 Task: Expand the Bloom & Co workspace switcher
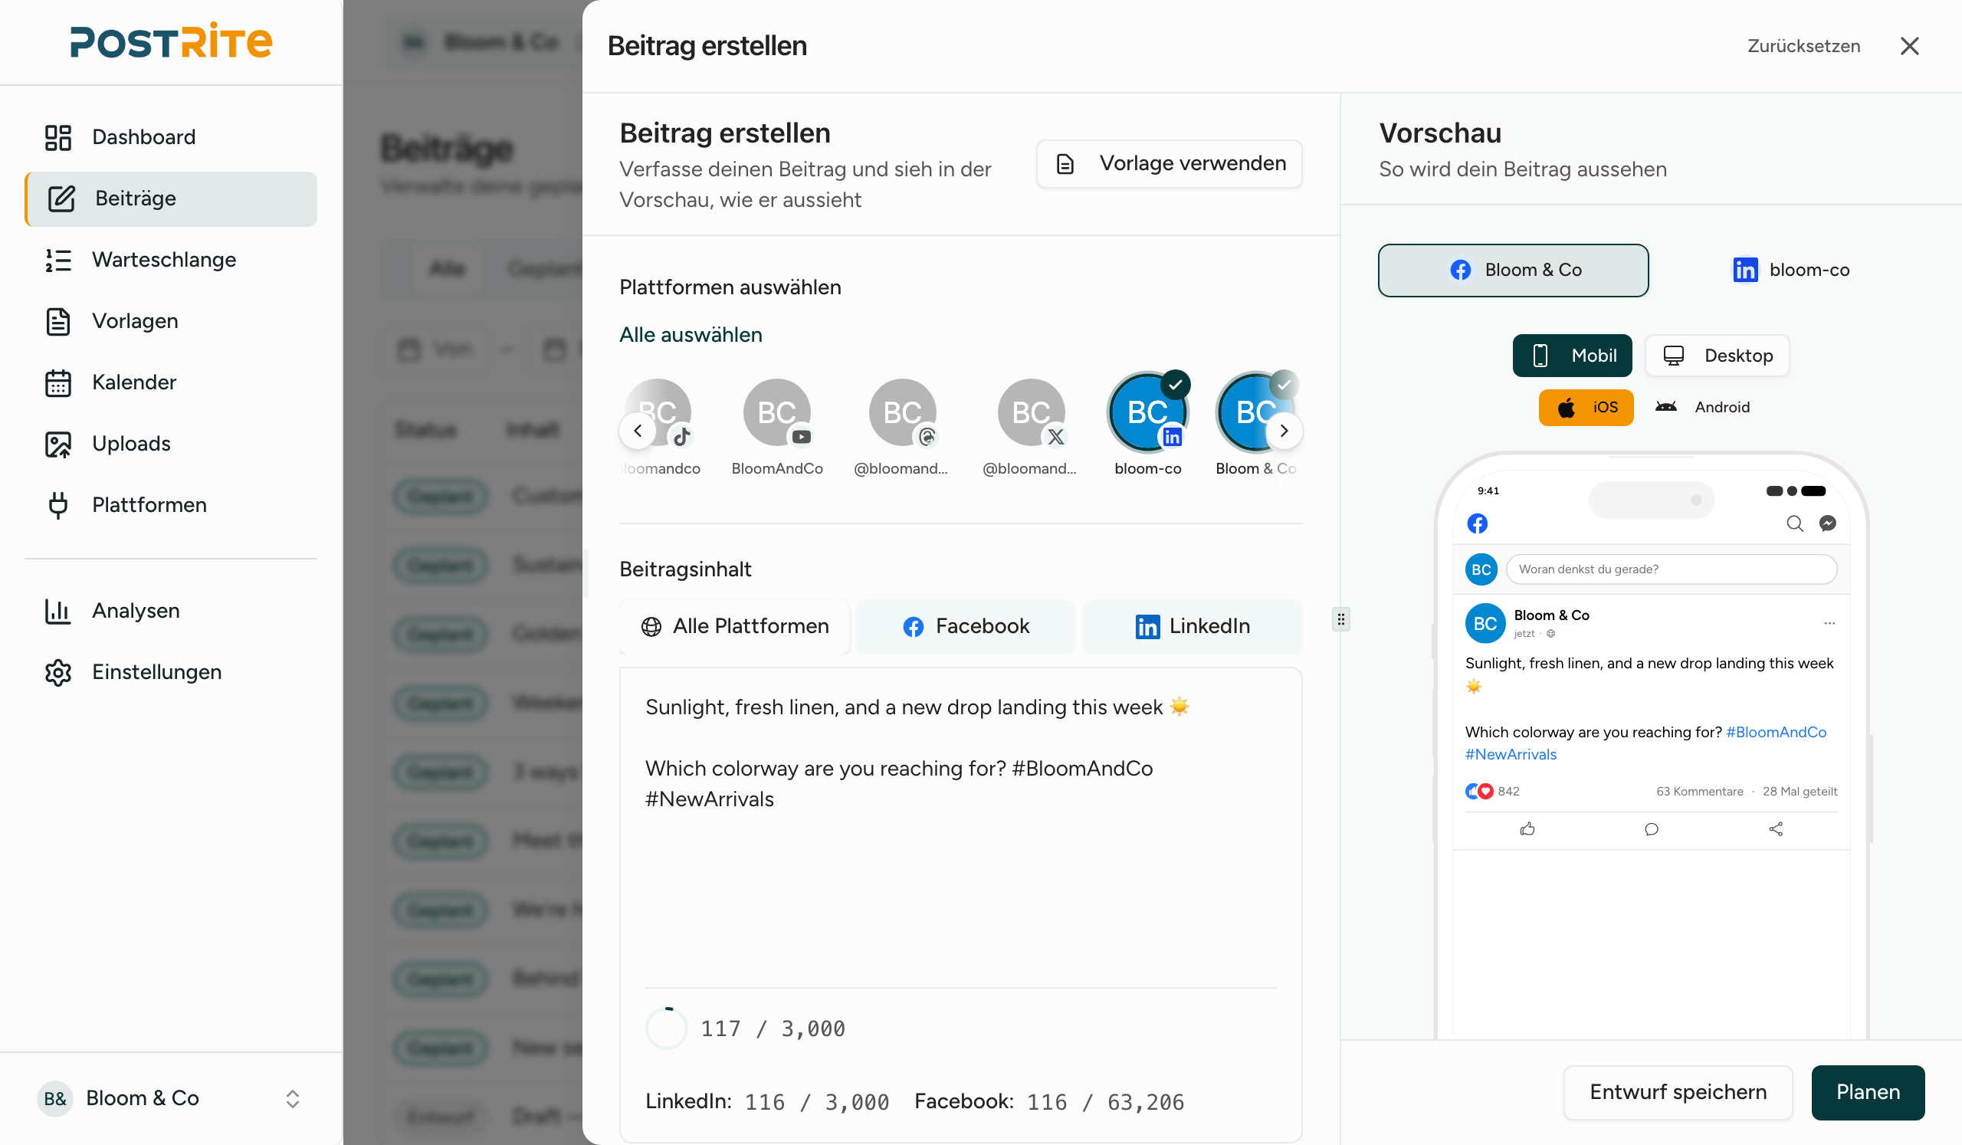pos(171,1098)
